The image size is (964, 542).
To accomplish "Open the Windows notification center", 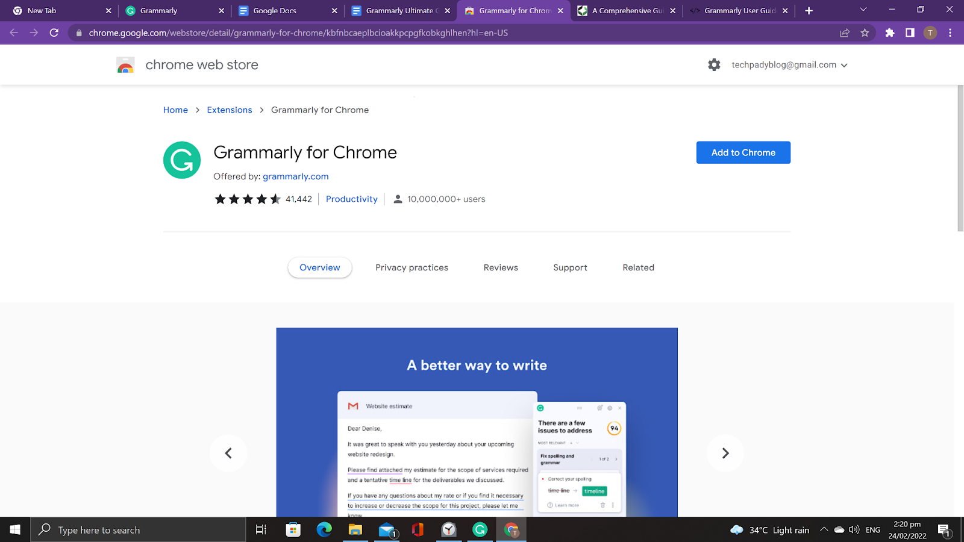I will point(944,530).
